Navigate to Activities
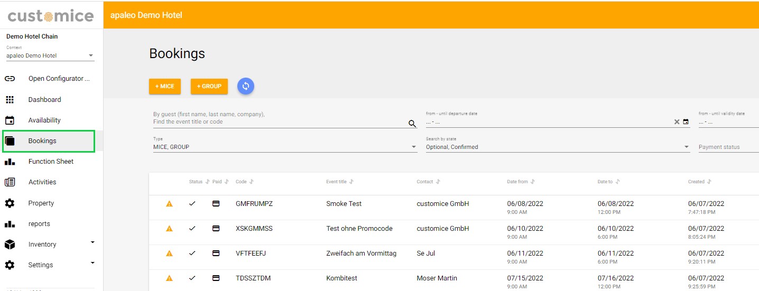The height and width of the screenshot is (291, 759). tap(52, 182)
